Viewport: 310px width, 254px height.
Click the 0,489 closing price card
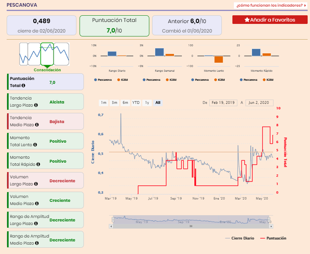point(42,25)
